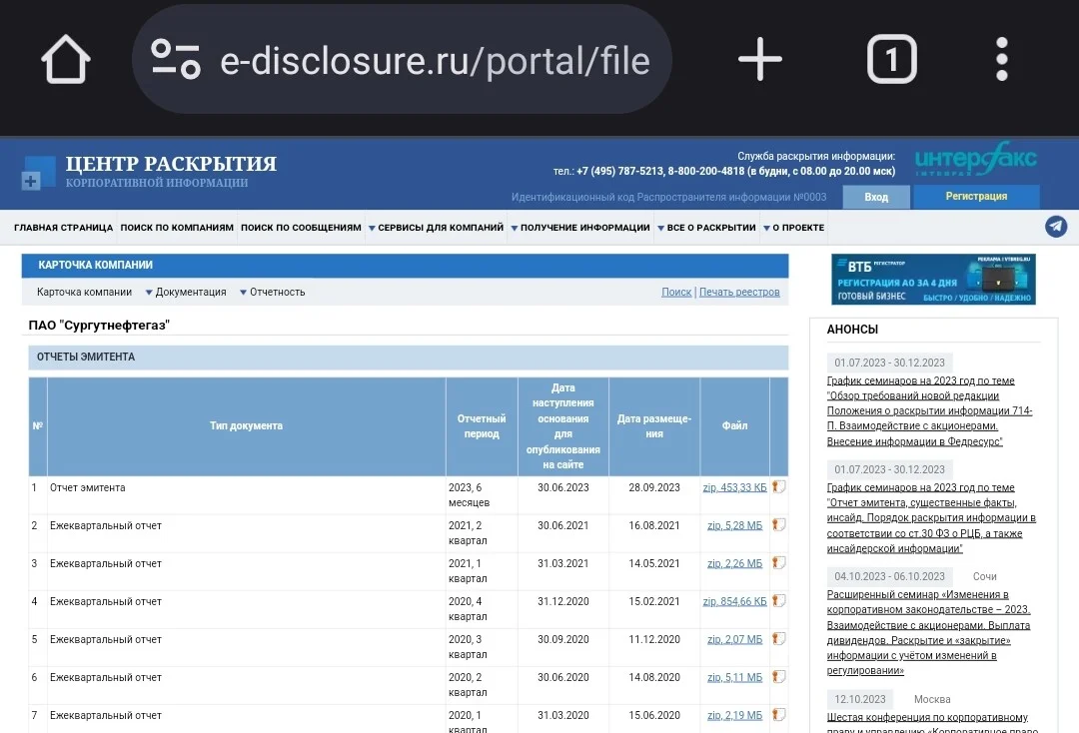Image resolution: width=1079 pixels, height=733 pixels.
Task: Click the signature icon for row 1 file
Action: coord(778,486)
